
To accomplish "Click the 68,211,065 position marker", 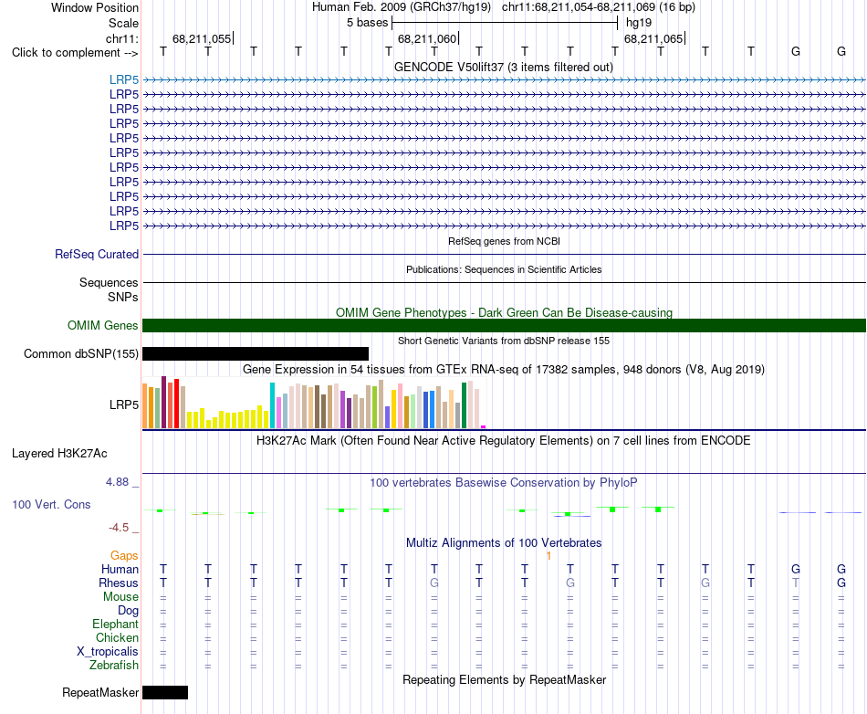I will click(653, 38).
